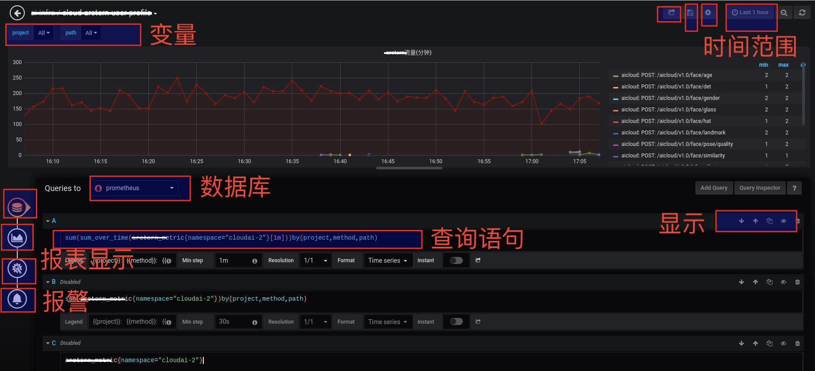Viewport: 815px width, 371px height.
Task: Open the Query Inspector
Action: pyautogui.click(x=760, y=188)
